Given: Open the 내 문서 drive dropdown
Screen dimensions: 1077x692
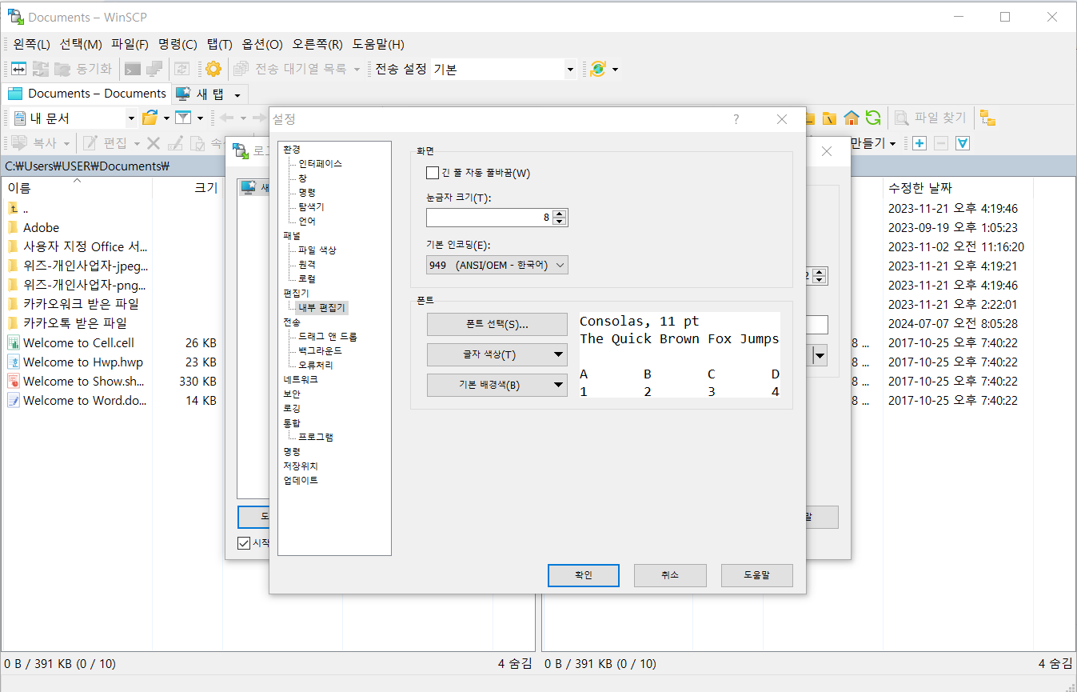Looking at the screenshot, I should [x=132, y=118].
